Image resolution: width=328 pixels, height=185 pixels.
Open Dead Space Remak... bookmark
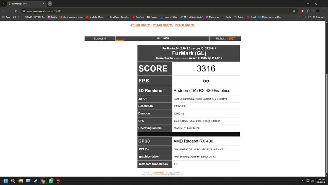tap(117, 17)
